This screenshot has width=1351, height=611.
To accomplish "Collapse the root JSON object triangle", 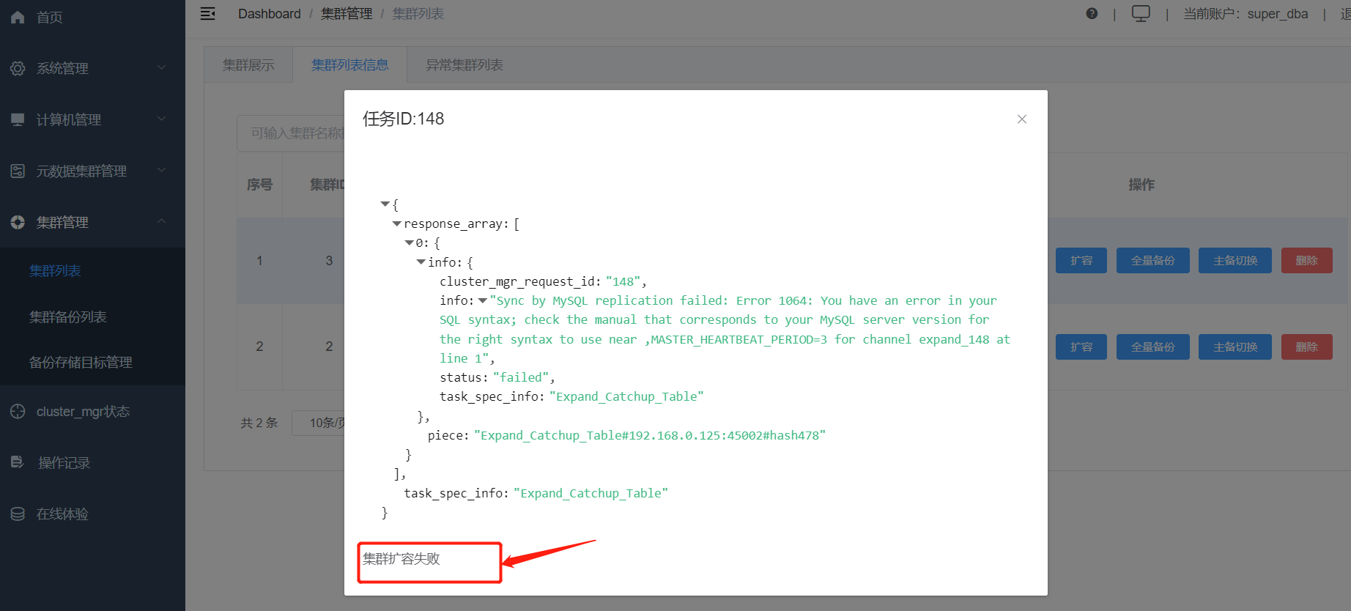I will pos(385,204).
